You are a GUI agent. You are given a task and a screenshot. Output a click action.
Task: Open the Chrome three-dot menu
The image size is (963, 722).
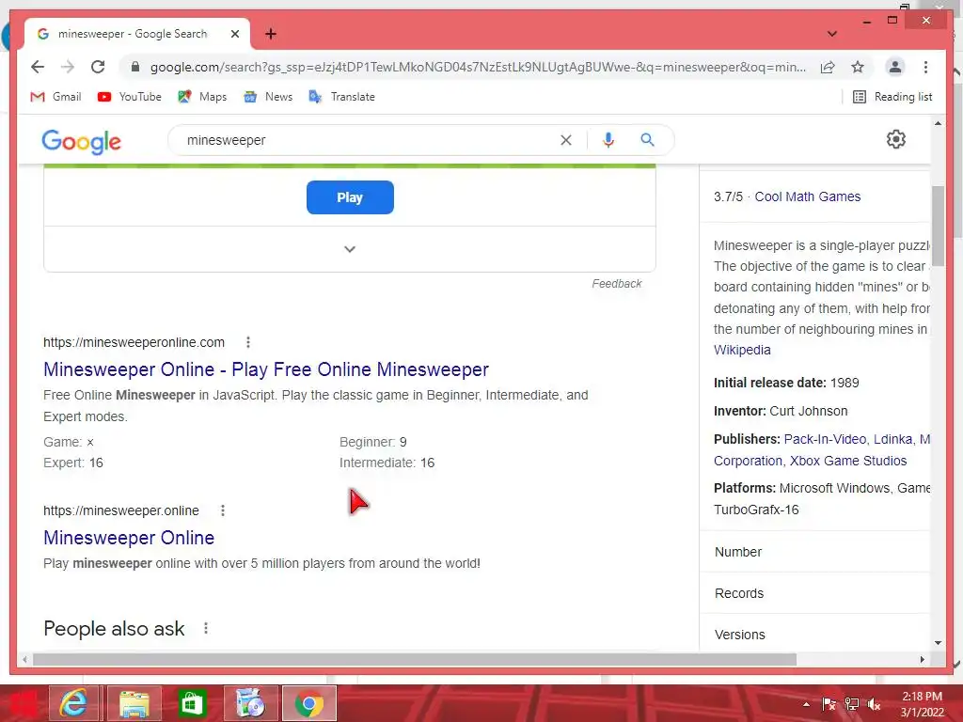[x=925, y=67]
